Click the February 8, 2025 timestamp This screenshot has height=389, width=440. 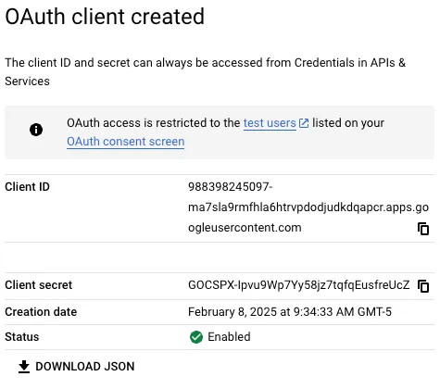(290, 312)
